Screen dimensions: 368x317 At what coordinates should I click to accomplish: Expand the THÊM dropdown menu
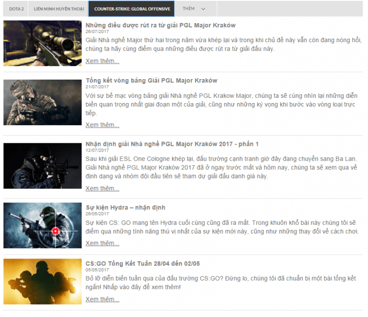click(195, 9)
